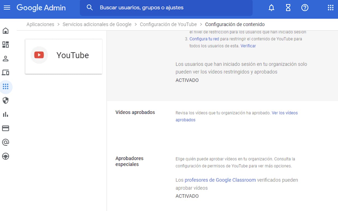
Task: Click the Aplicaciones breadcrumb
Action: pyautogui.click(x=40, y=24)
